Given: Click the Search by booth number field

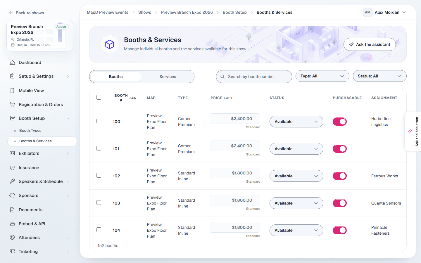Looking at the screenshot, I should click(x=254, y=77).
